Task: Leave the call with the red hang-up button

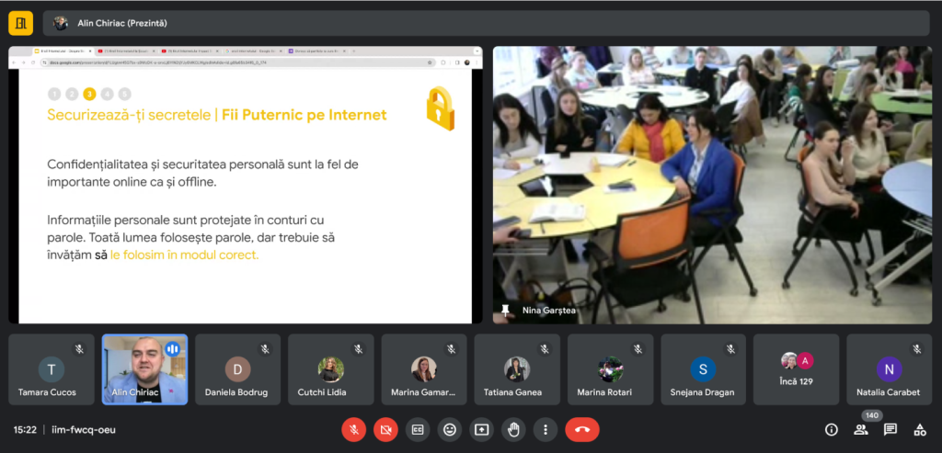Action: [582, 429]
